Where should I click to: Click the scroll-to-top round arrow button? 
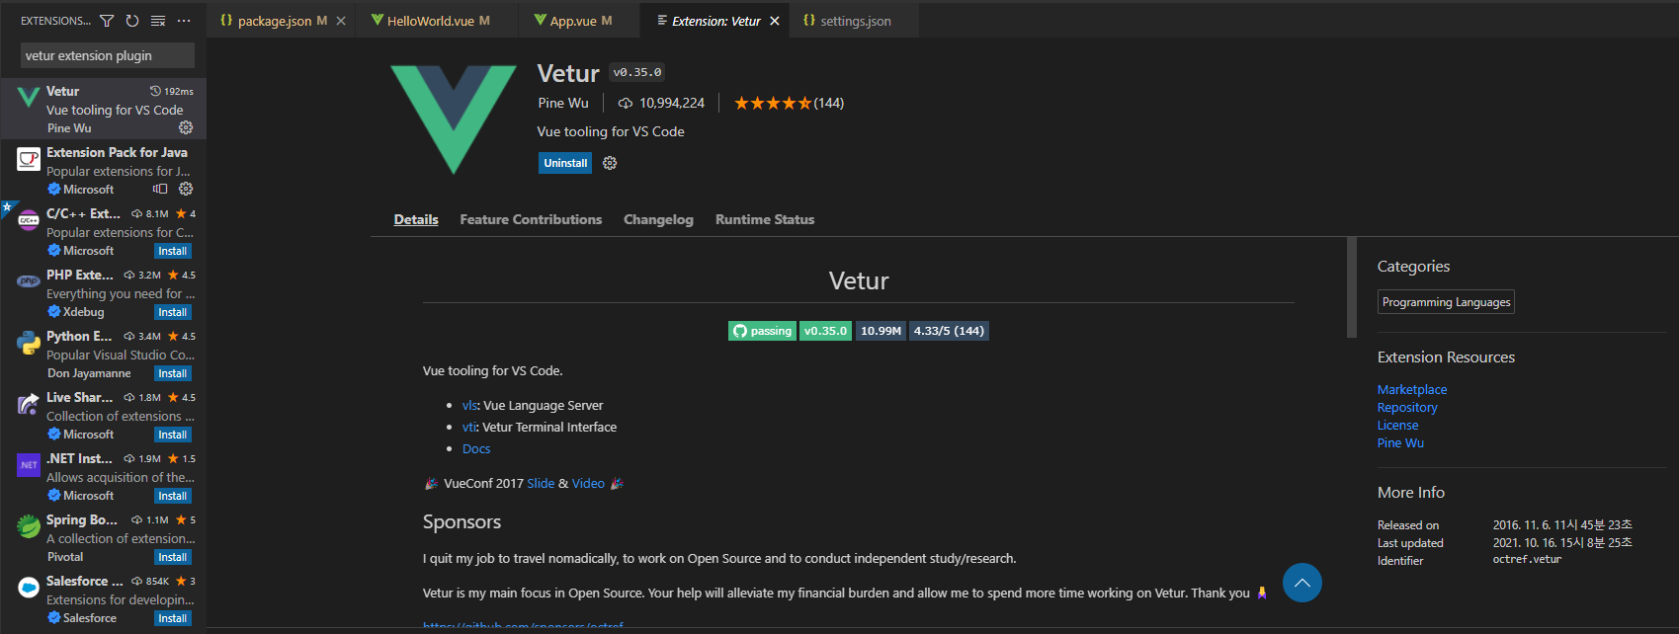pos(1302,583)
